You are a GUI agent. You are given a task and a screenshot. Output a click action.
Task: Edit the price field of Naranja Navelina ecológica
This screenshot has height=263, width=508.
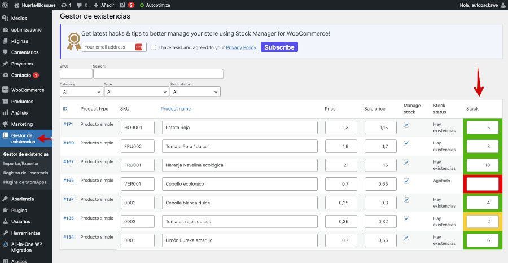pos(341,165)
